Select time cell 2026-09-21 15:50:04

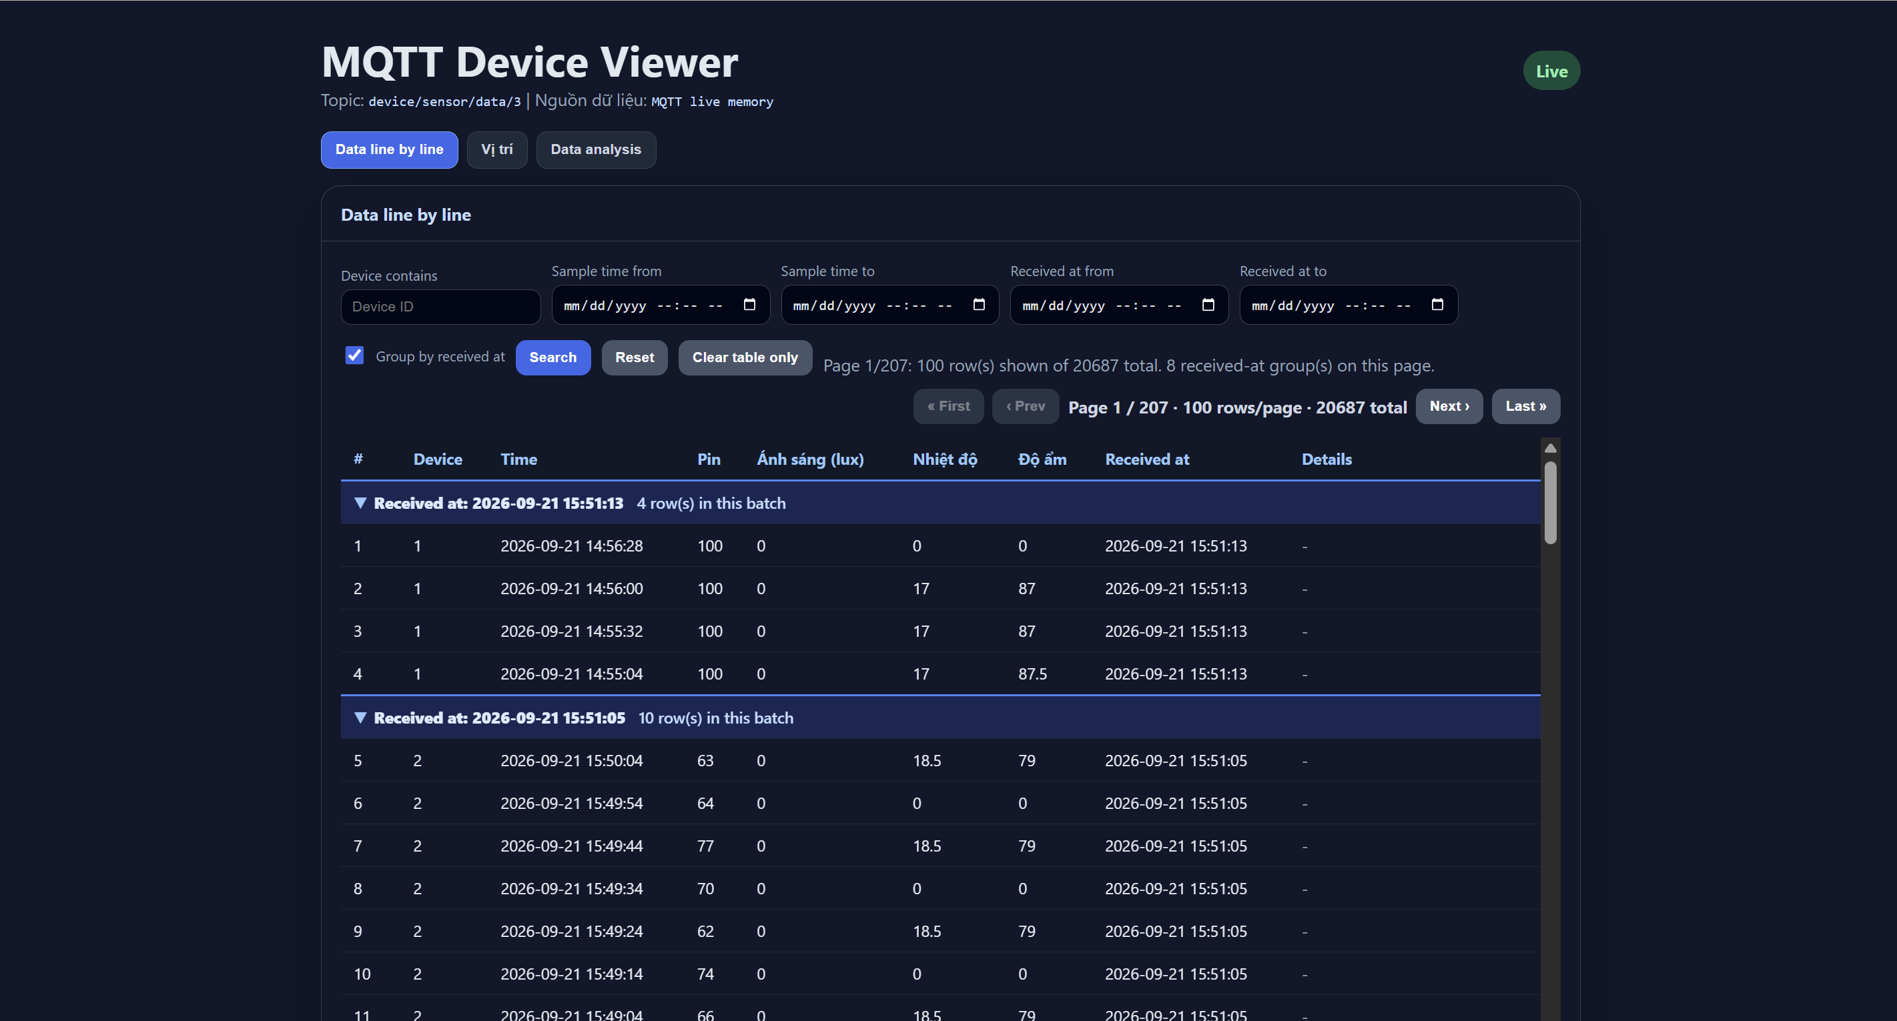(x=573, y=761)
